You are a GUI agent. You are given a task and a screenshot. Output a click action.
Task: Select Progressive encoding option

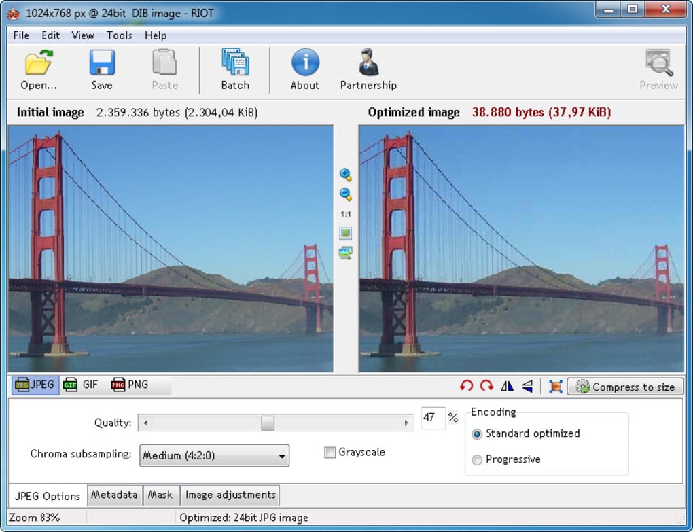(x=477, y=460)
